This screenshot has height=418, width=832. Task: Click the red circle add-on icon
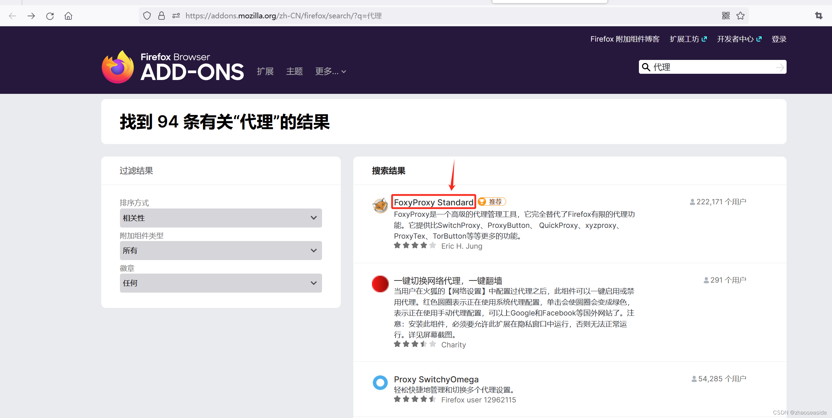[380, 284]
